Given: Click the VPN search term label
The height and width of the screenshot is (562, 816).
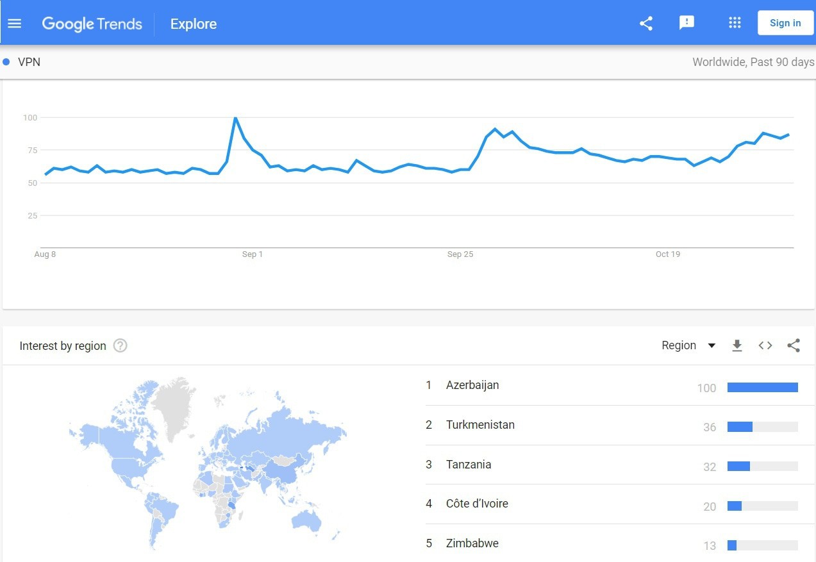Looking at the screenshot, I should (x=29, y=62).
